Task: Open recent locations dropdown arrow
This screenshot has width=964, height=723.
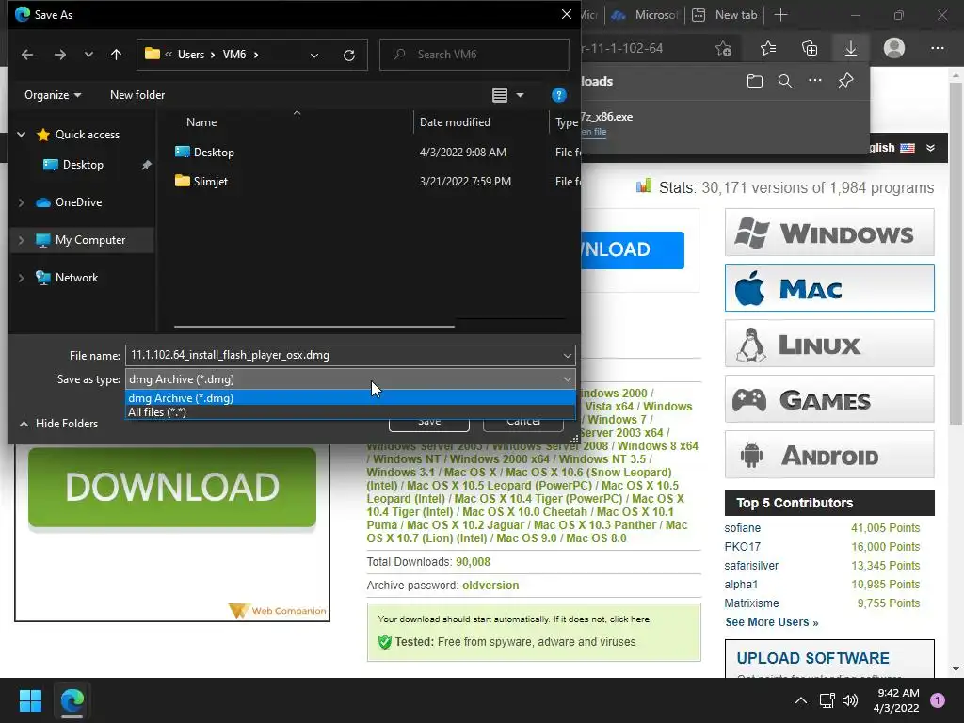Action: [x=88, y=55]
